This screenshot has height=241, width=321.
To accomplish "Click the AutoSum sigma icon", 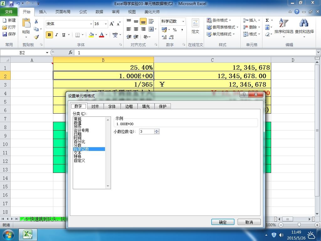I will (x=267, y=20).
